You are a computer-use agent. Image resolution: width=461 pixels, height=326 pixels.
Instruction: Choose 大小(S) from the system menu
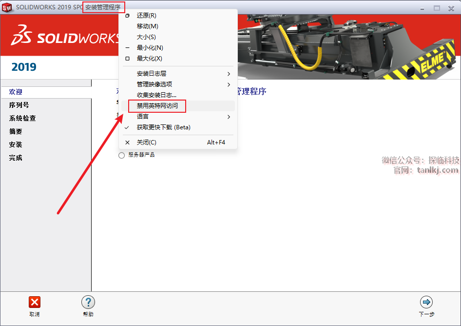point(177,37)
